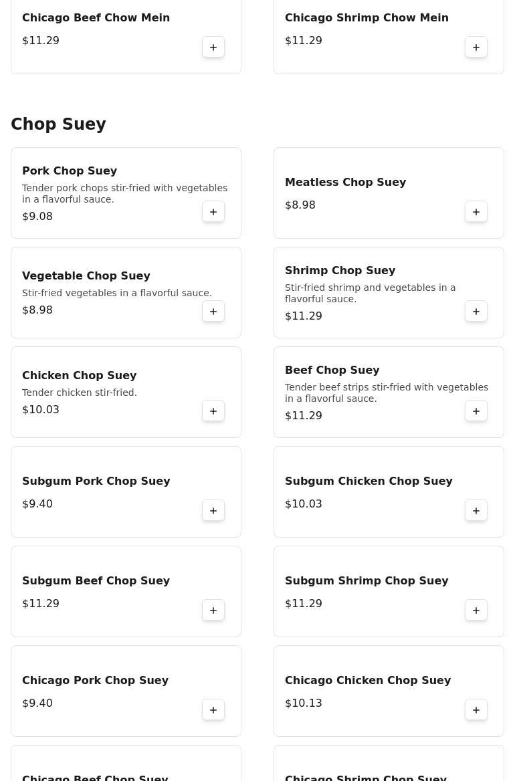Add Meatless Chop Suey to cart
The height and width of the screenshot is (781, 515).
pyautogui.click(x=476, y=212)
